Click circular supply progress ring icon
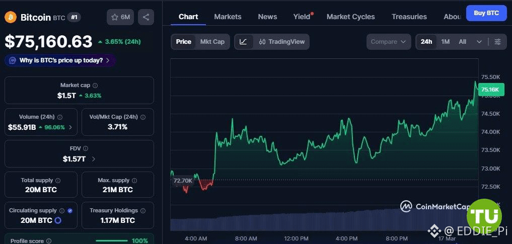The height and width of the screenshot is (244, 512). [58, 220]
